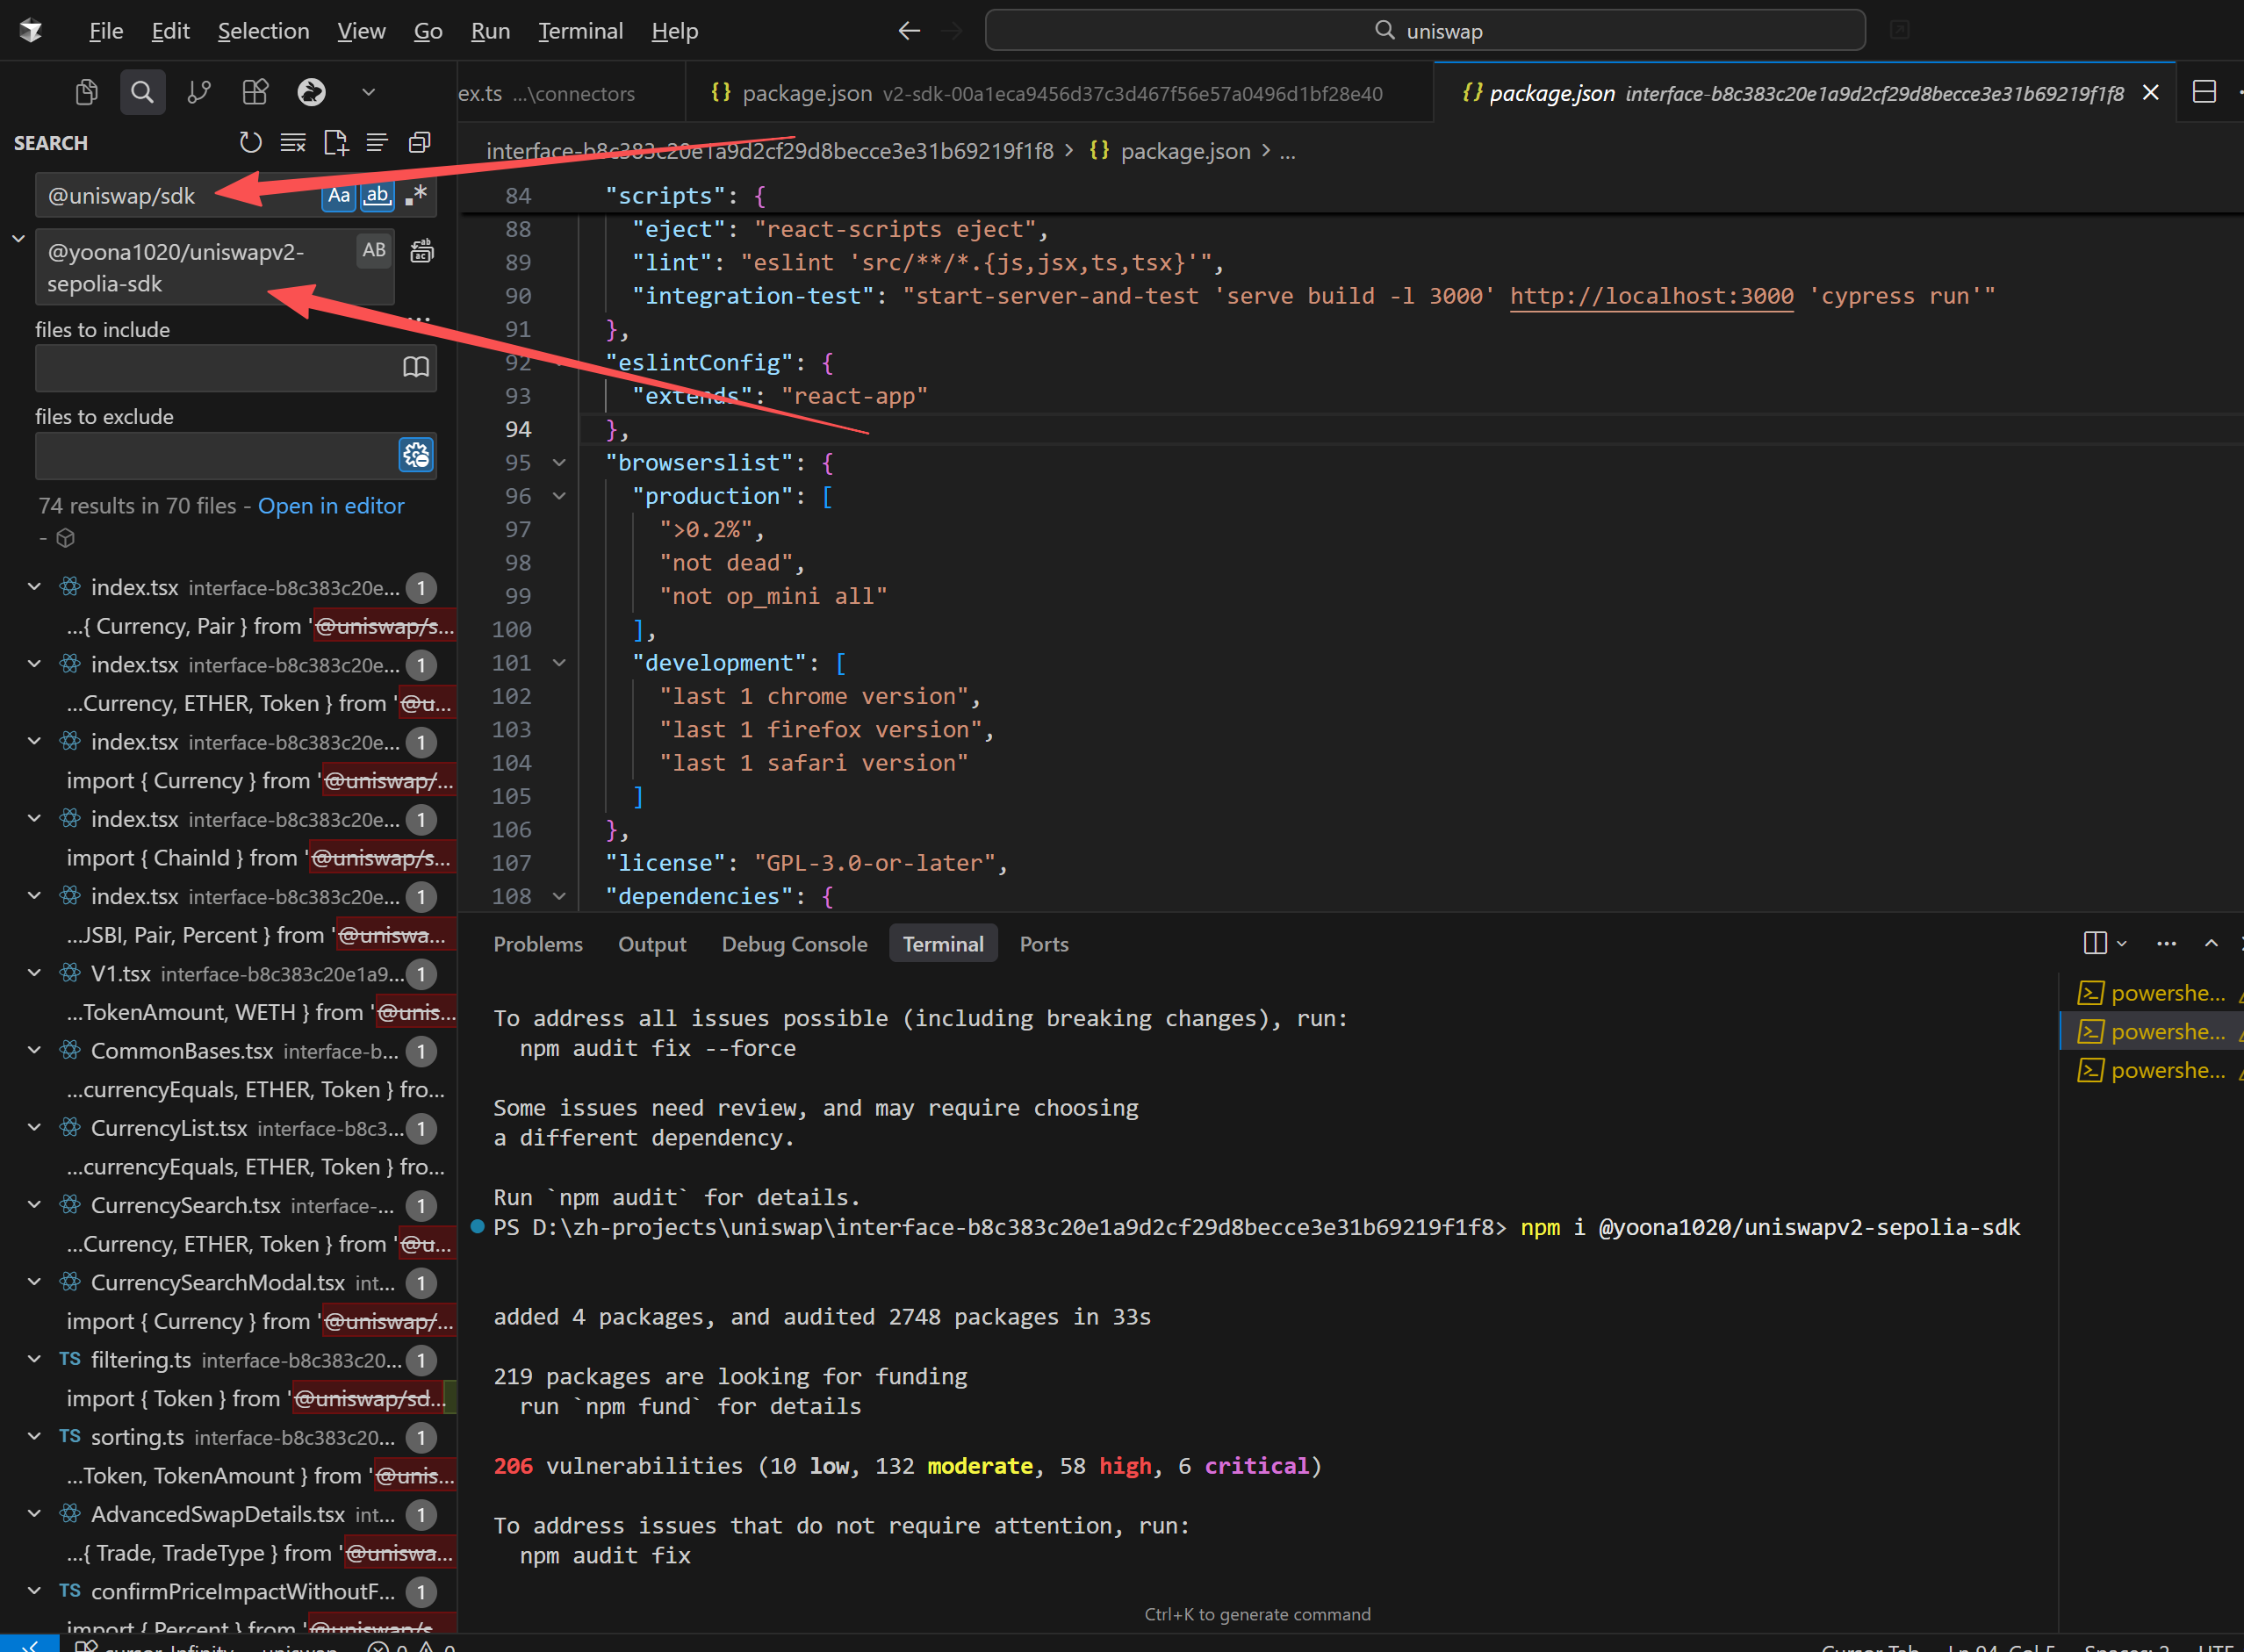Switch to the Problems panel tab
Viewport: 2244px width, 1652px height.
pos(537,944)
